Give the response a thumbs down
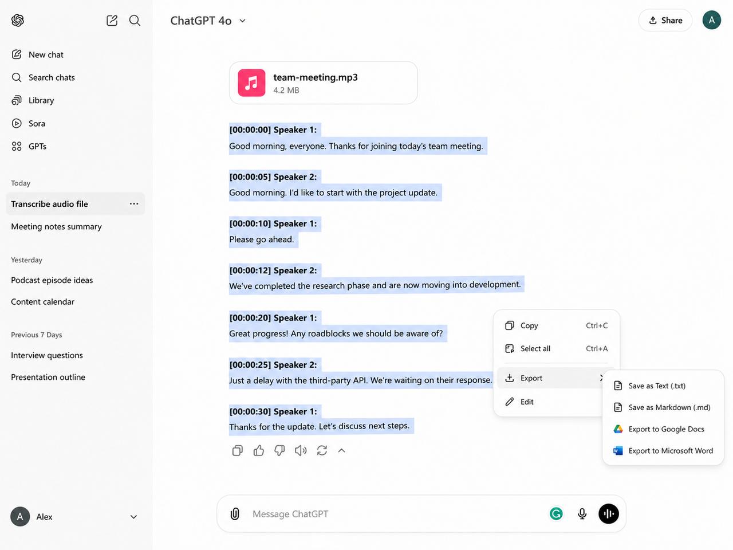733x550 pixels. click(x=279, y=451)
